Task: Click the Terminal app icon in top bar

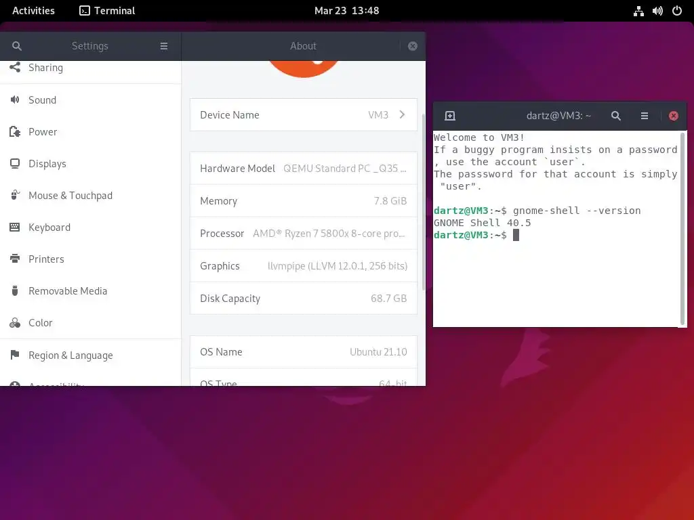Action: 85,11
